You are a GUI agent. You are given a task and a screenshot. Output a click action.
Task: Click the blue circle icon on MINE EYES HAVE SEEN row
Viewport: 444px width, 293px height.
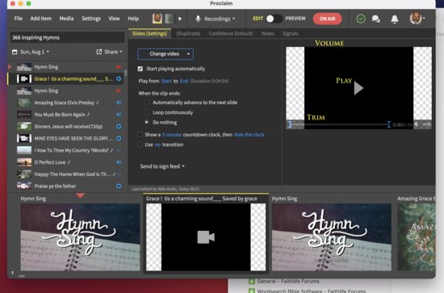(119, 139)
